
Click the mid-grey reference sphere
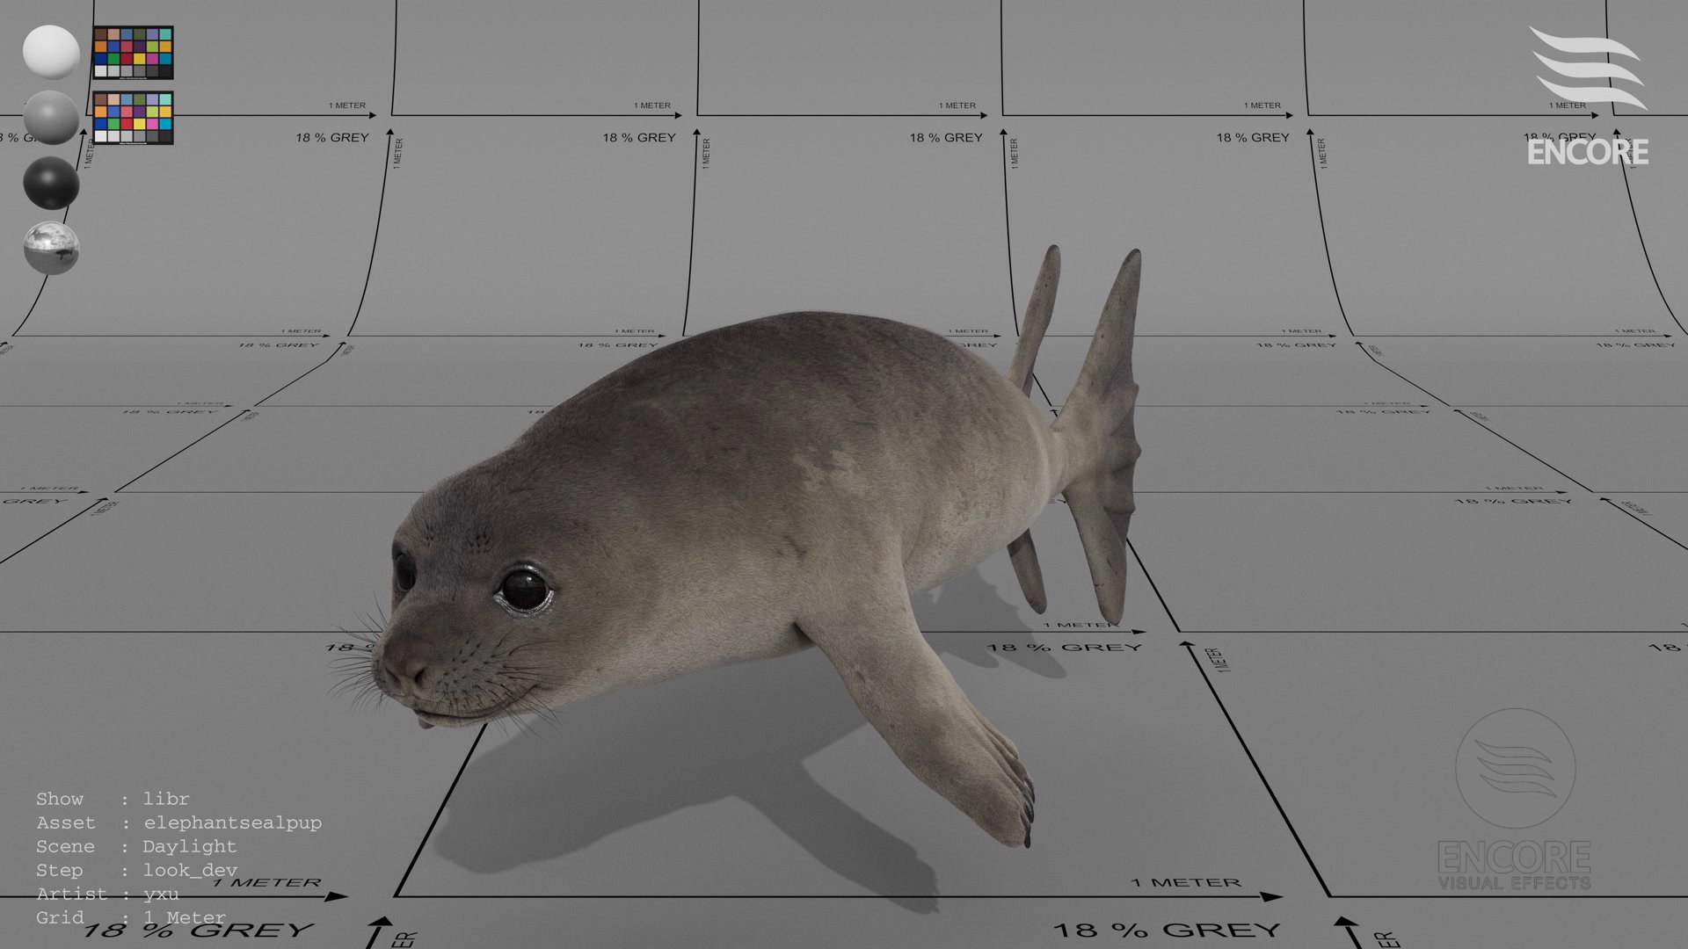pyautogui.click(x=51, y=118)
